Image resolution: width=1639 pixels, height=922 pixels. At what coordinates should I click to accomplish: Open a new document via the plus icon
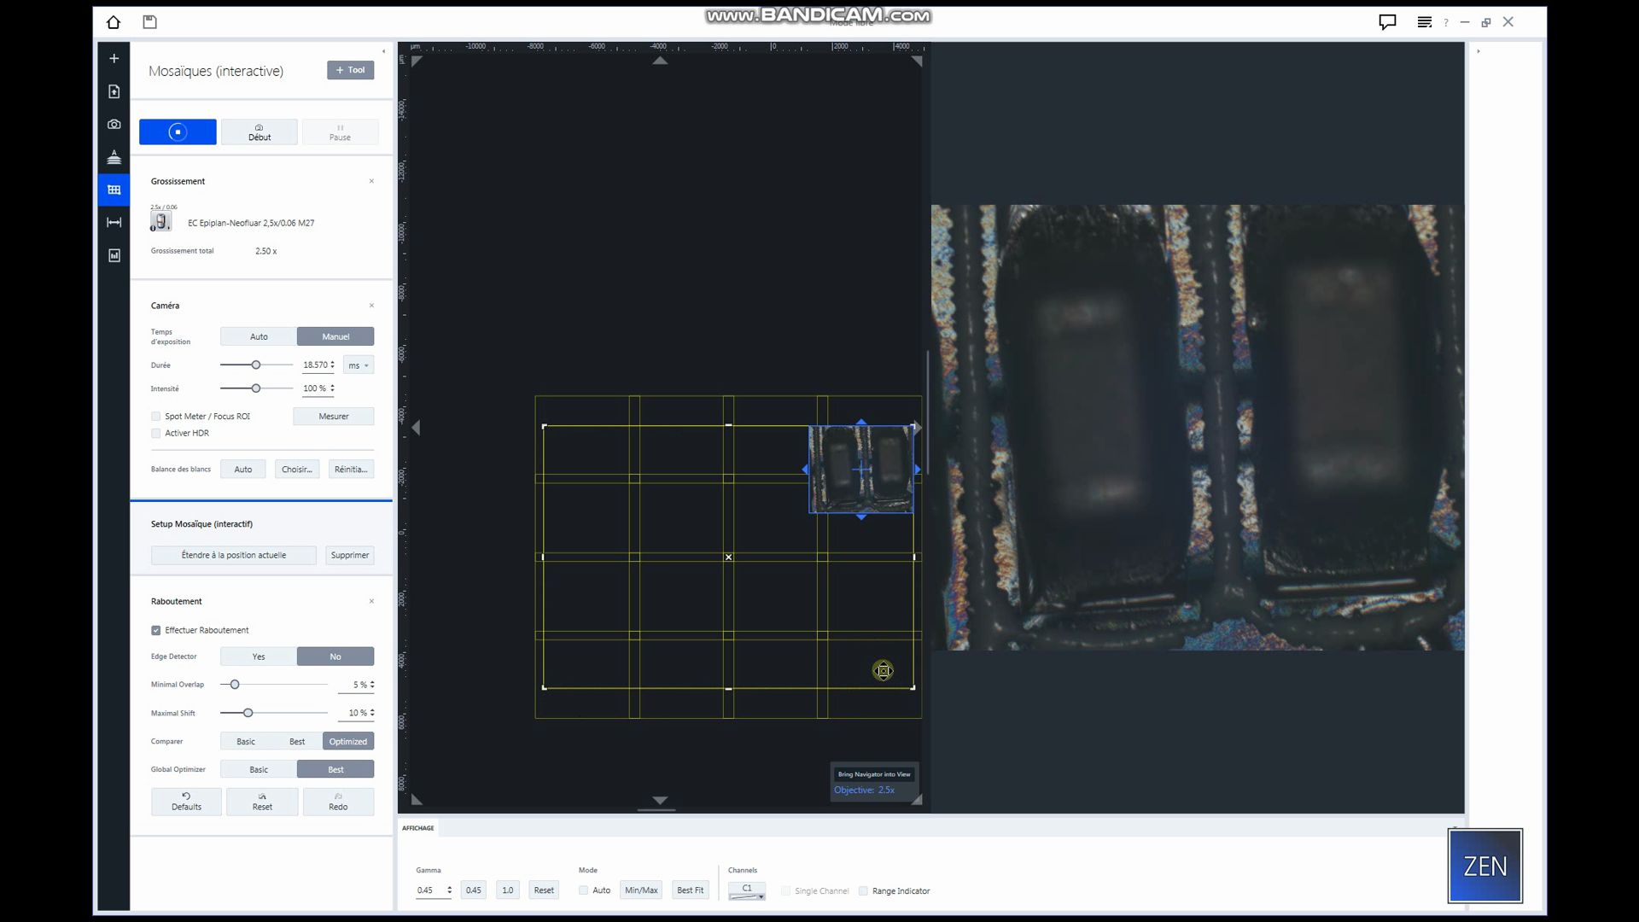tap(114, 58)
